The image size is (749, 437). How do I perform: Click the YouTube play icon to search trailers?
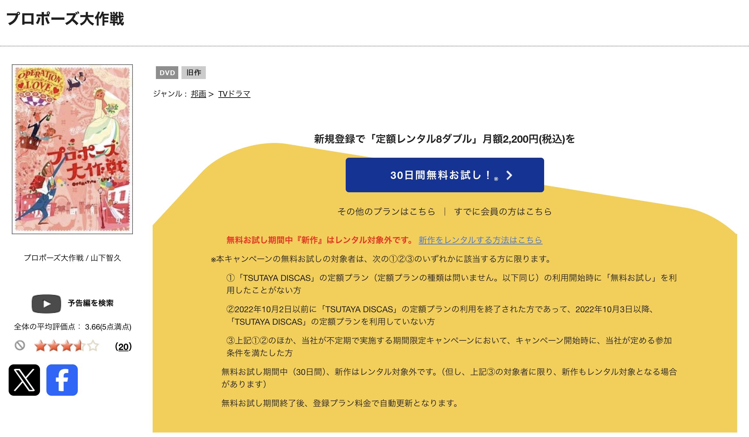46,303
